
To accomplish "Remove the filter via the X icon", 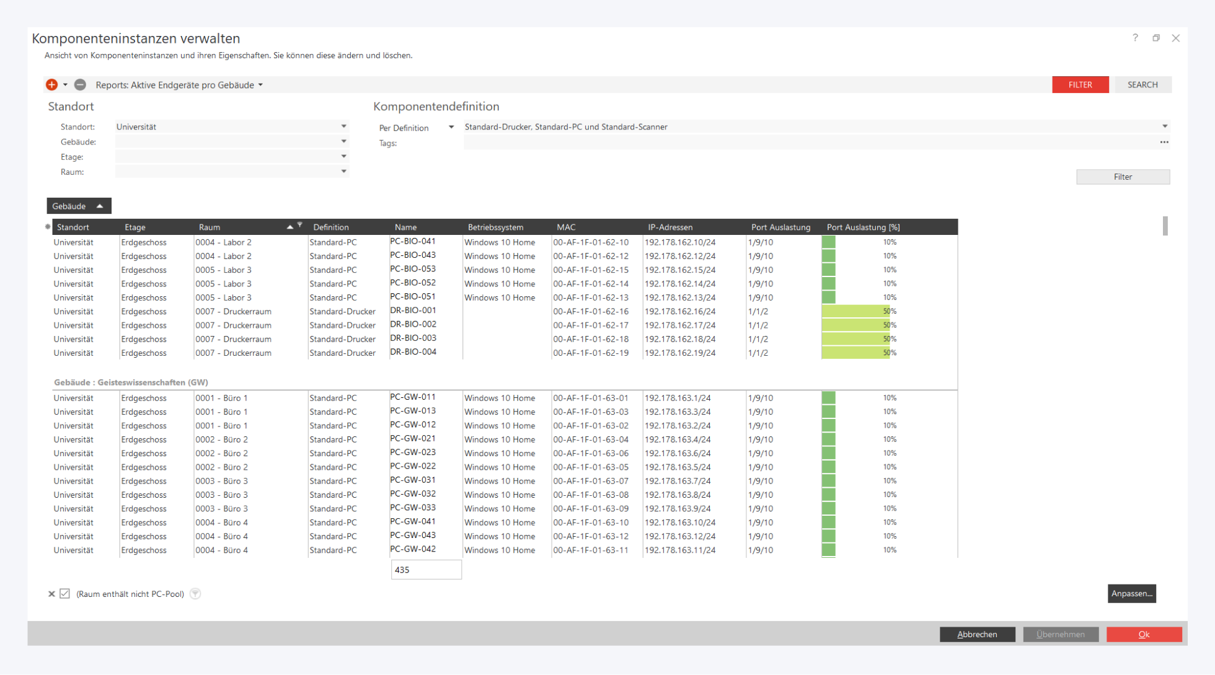I will pos(51,594).
